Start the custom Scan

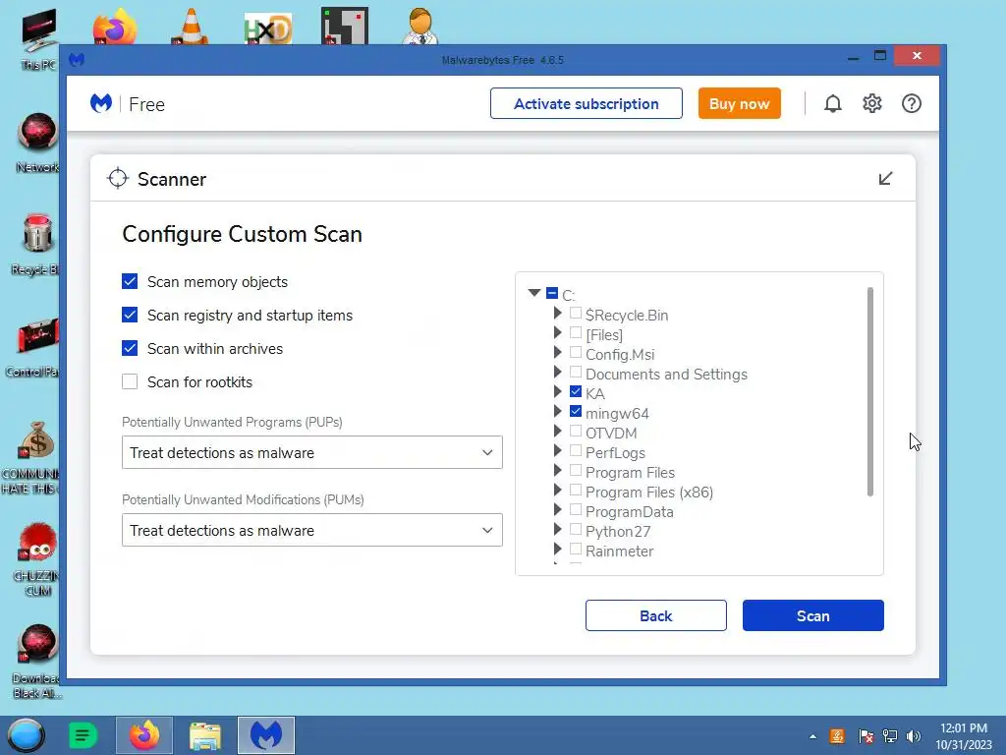pyautogui.click(x=812, y=615)
